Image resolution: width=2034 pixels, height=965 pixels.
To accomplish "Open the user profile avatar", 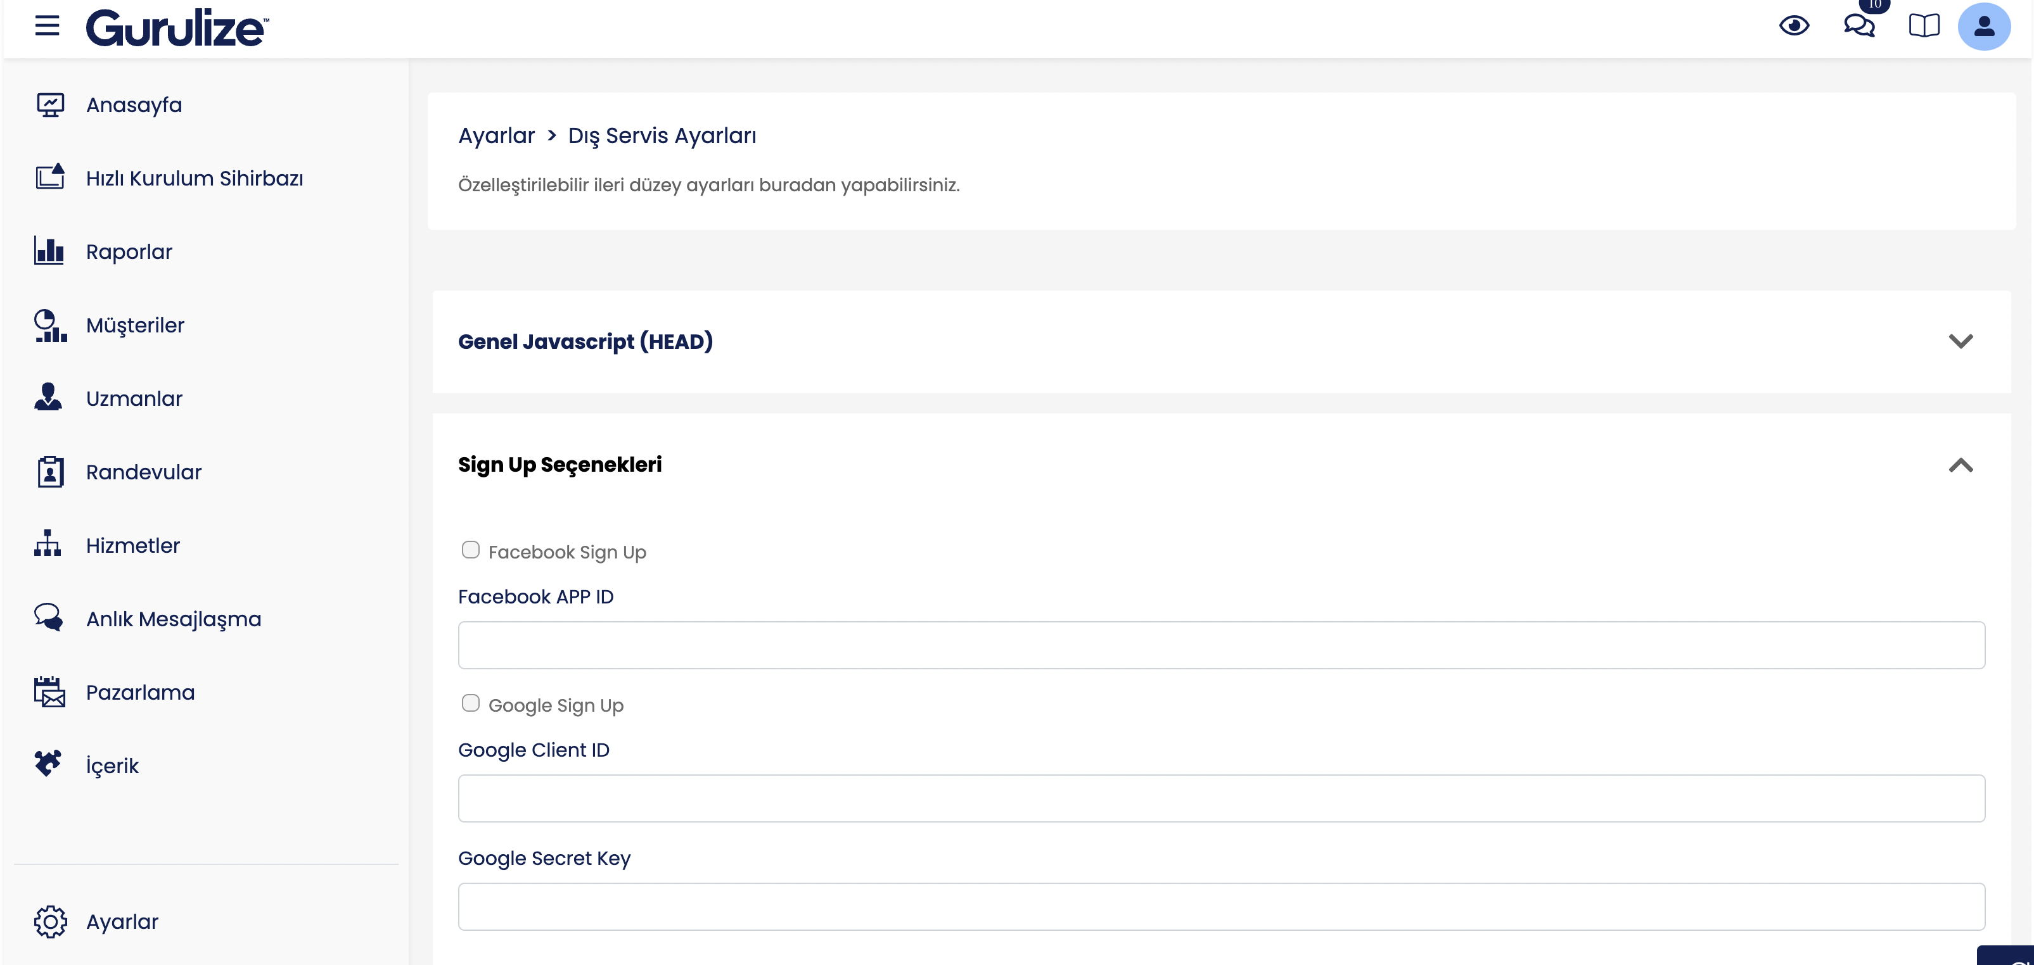I will (1984, 26).
